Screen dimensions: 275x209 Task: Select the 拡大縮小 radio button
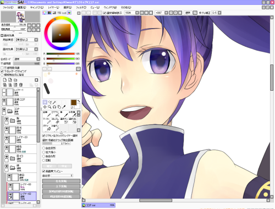pyautogui.click(x=43, y=152)
